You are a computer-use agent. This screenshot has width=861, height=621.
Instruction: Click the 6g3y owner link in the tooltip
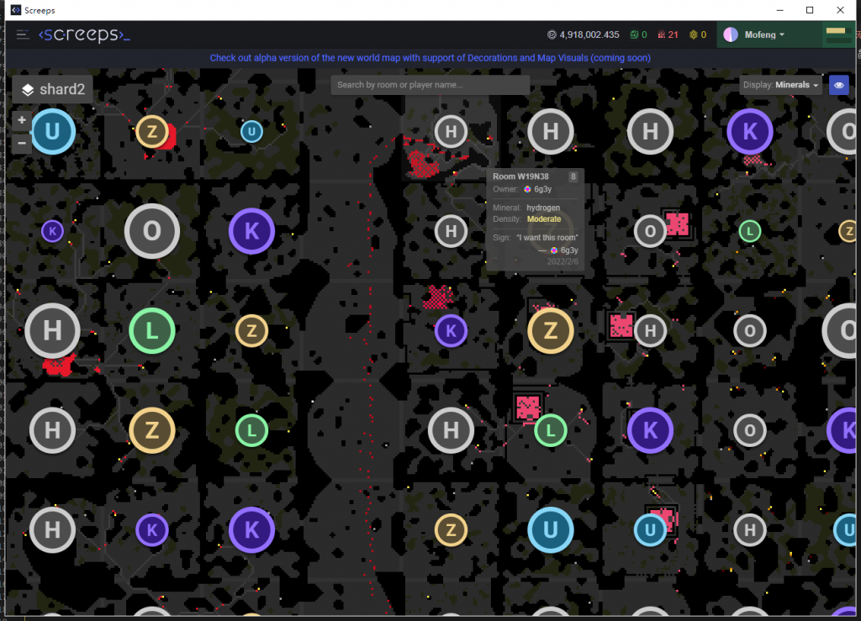pyautogui.click(x=542, y=190)
